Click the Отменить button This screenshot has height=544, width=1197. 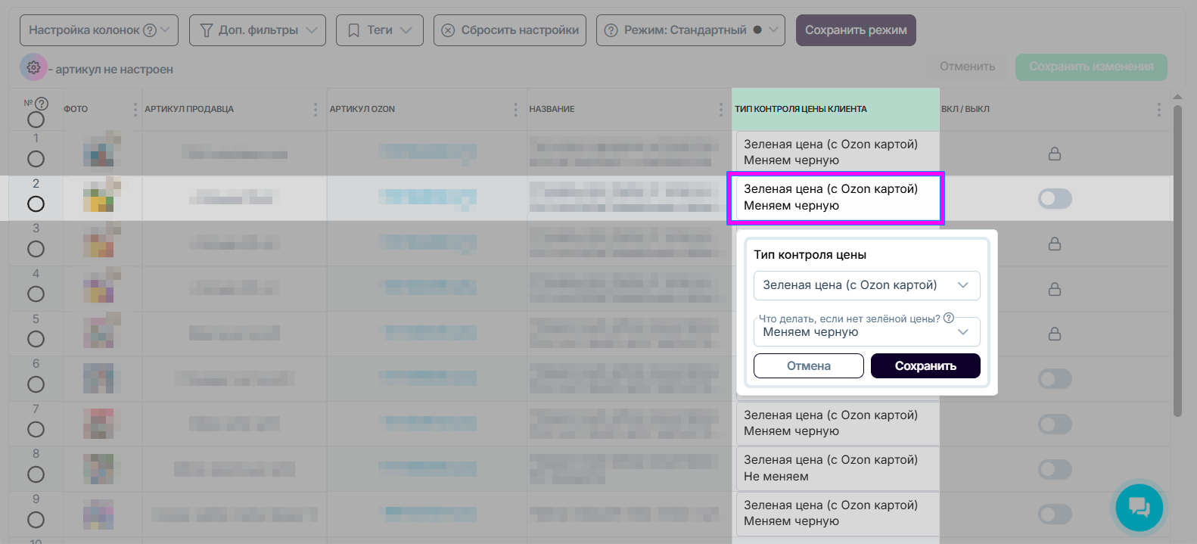(x=967, y=67)
